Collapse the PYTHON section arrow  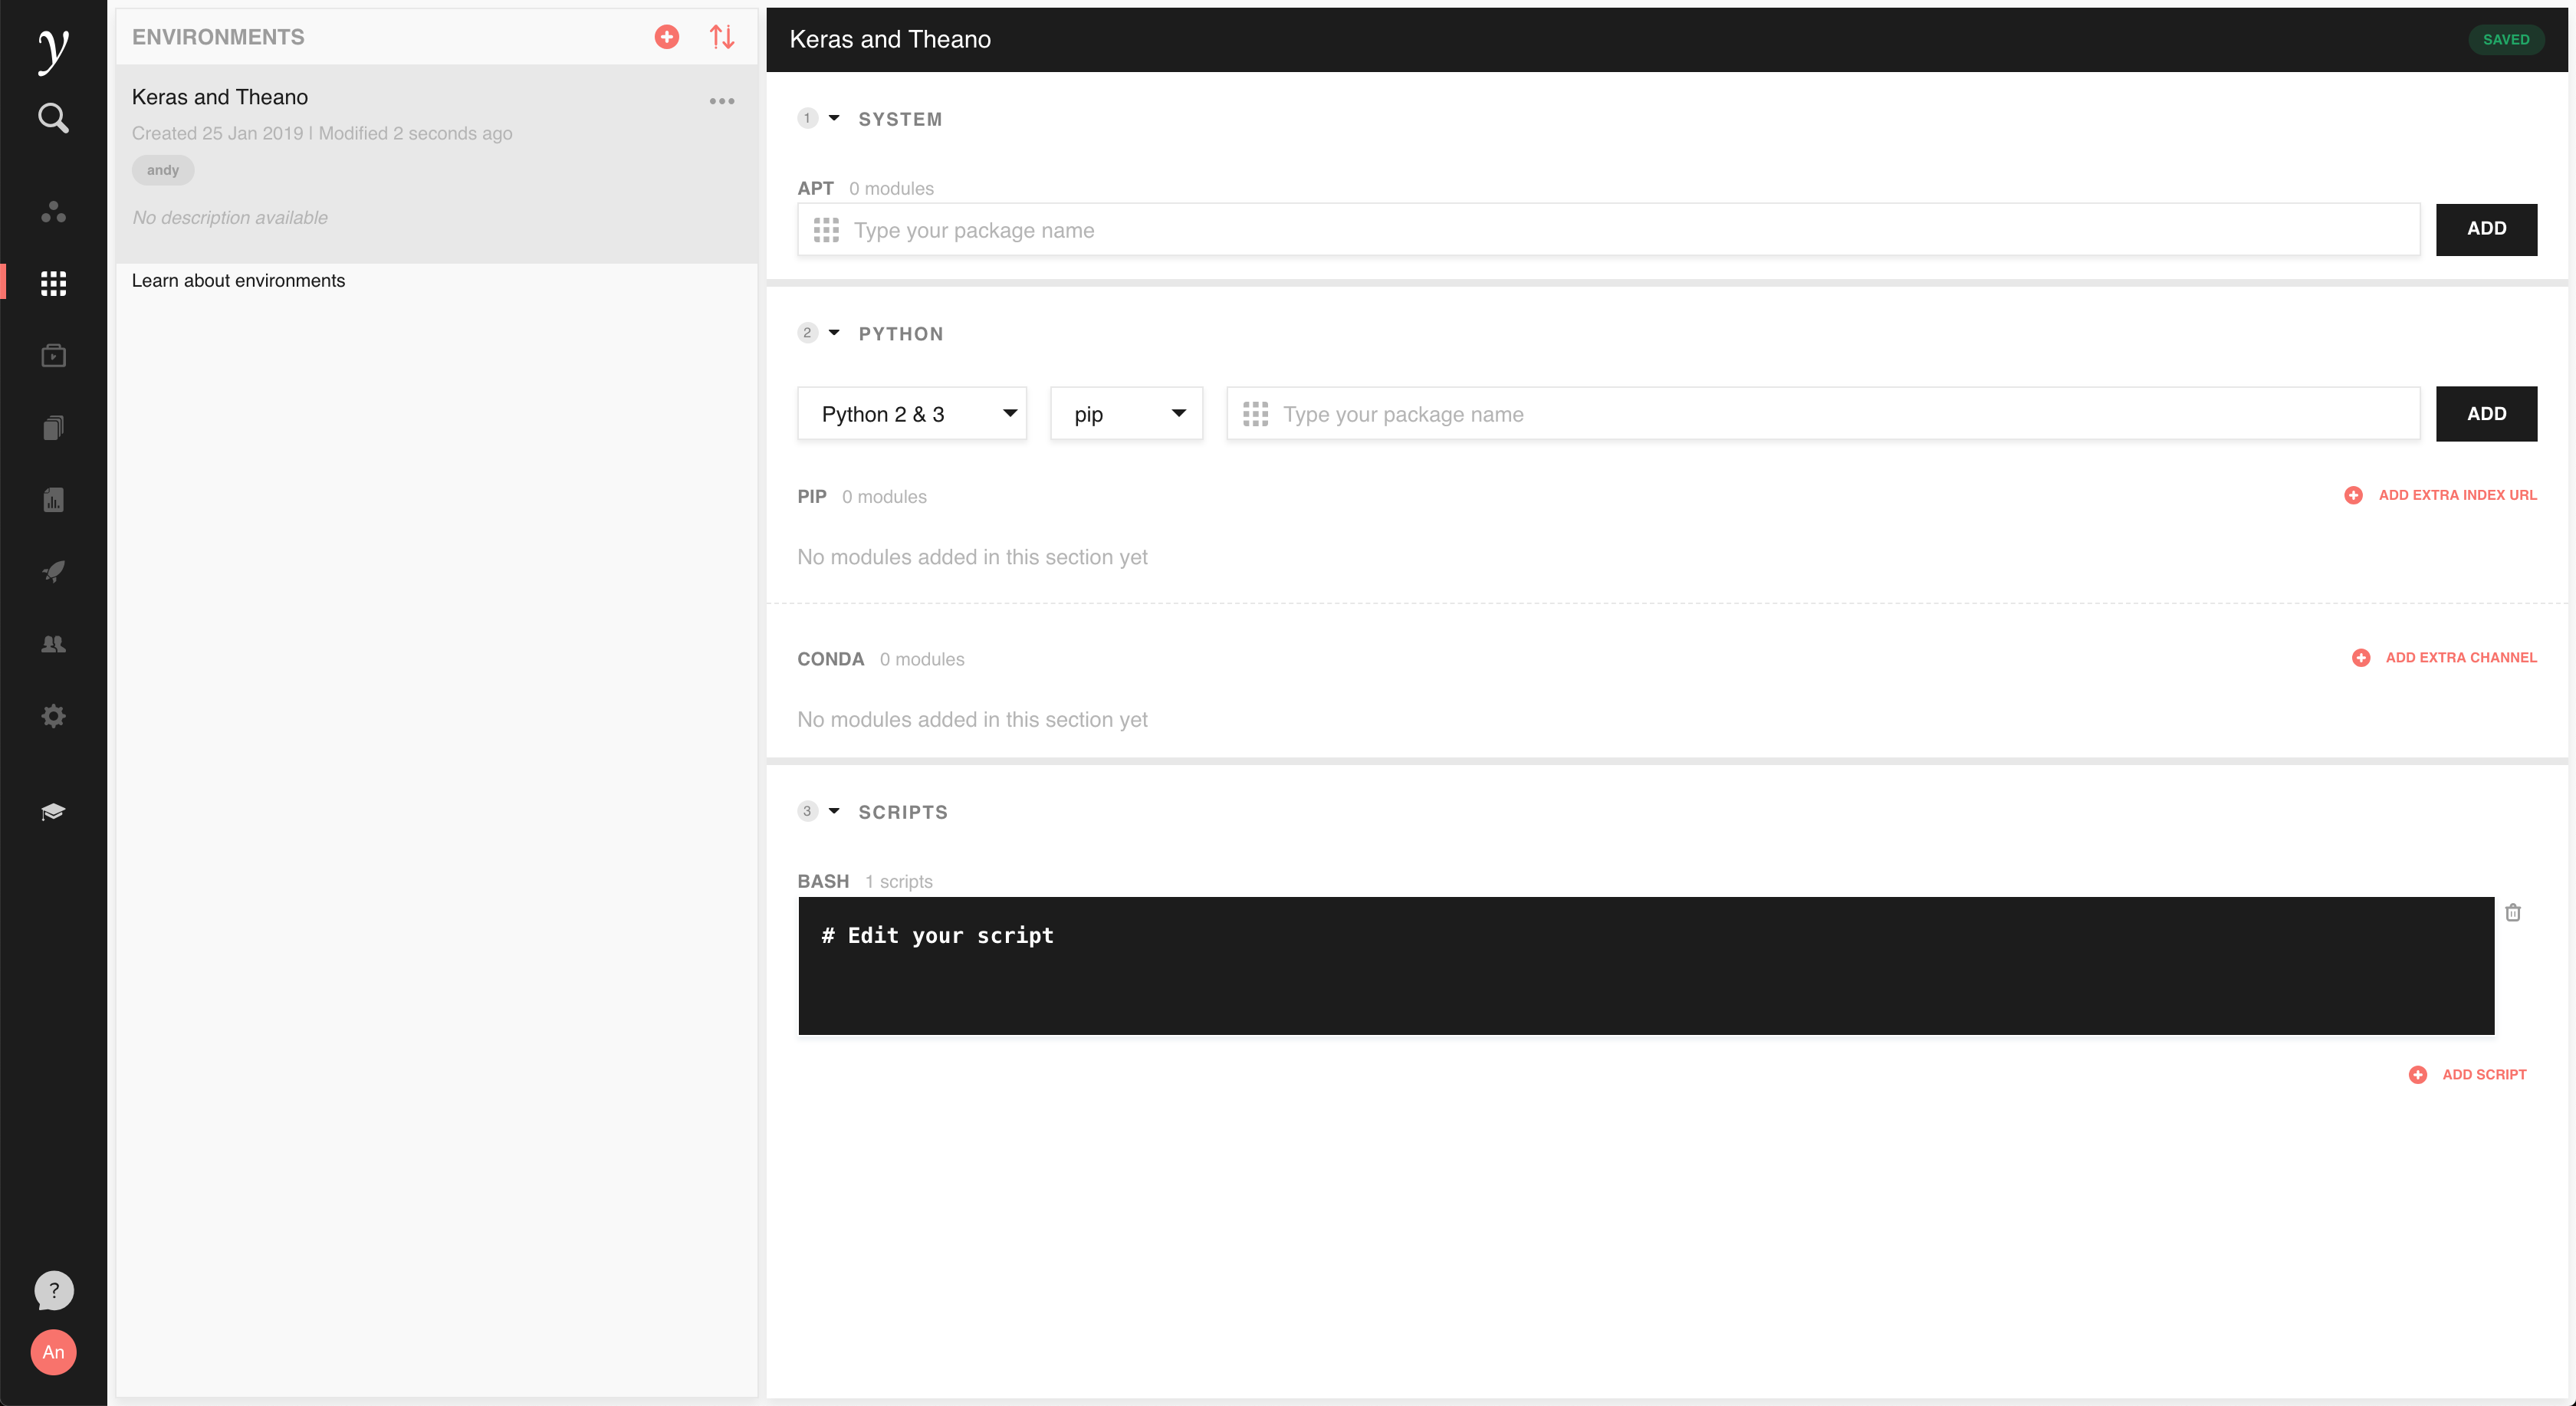pos(834,333)
